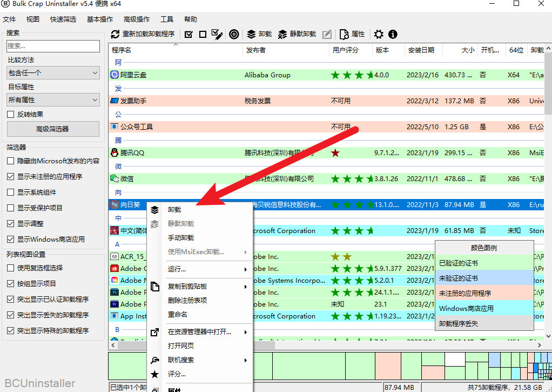Click the info circle toolbar icon
Viewport: 552px width, 392px height.
393,34
